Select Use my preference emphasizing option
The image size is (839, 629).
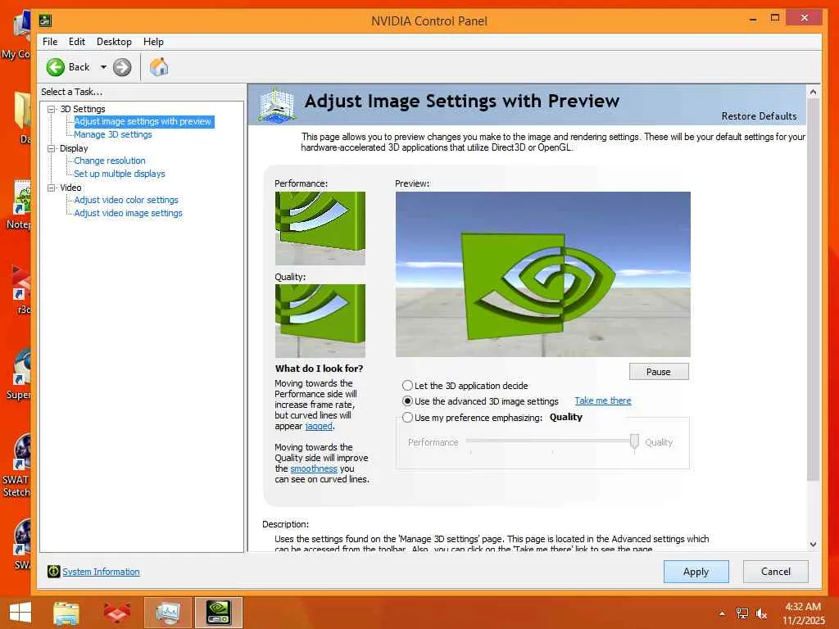click(x=408, y=417)
